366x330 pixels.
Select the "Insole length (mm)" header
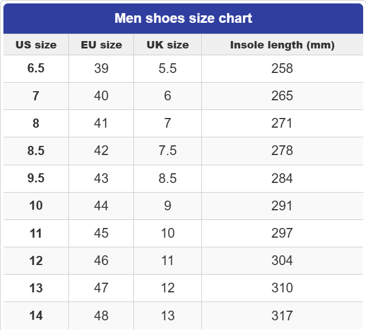(282, 45)
